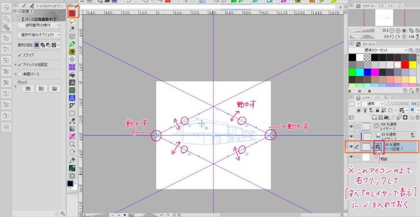
Task: Hide レイヤー 2 using its eye icon
Action: [351, 126]
